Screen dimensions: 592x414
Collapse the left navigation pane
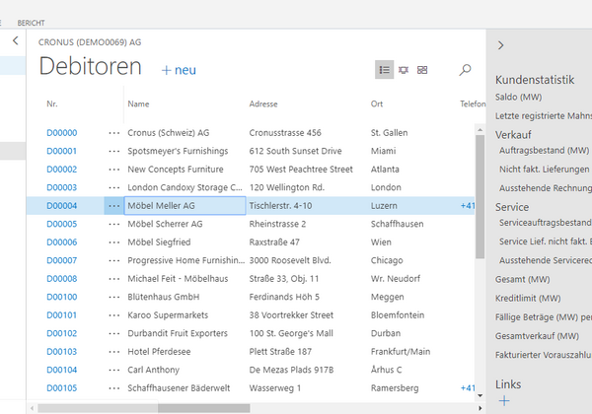[x=15, y=41]
